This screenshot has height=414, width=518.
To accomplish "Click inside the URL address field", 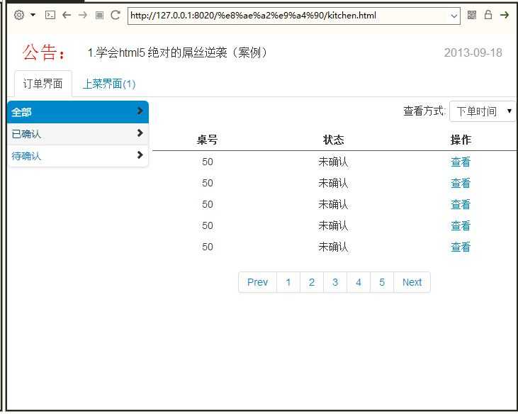I will coord(288,16).
